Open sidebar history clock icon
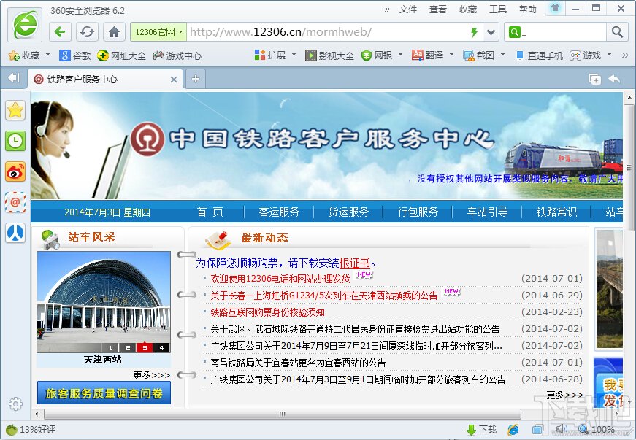Screen dimensions: 636x440 coord(15,141)
